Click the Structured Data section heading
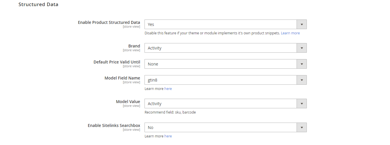390x145 pixels. point(38,5)
